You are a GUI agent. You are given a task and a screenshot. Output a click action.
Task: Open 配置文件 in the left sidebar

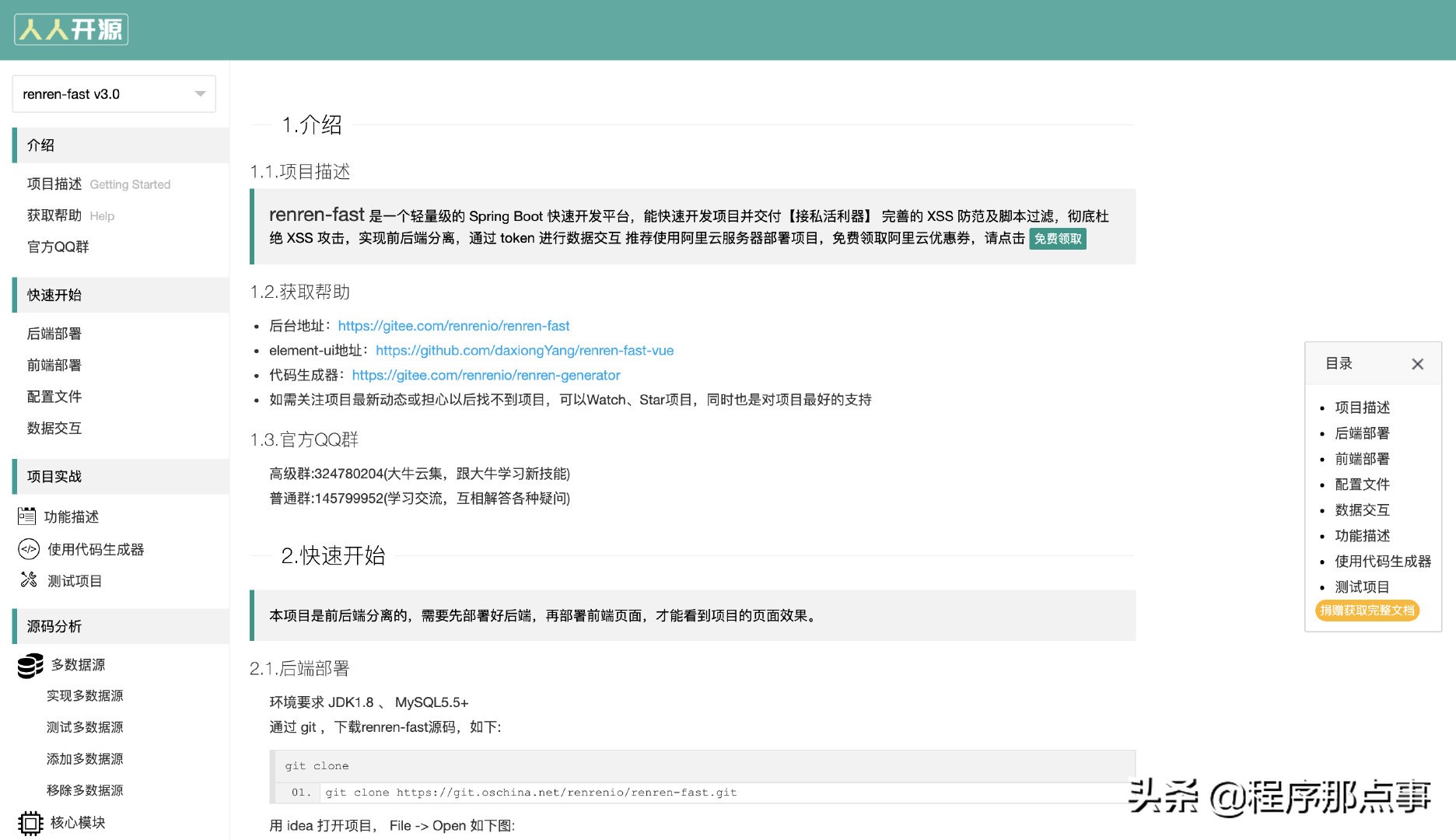point(54,397)
